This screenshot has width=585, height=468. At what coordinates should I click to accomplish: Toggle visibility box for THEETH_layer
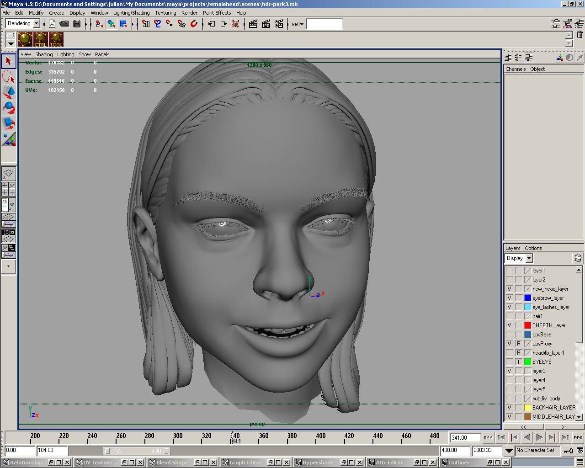509,325
